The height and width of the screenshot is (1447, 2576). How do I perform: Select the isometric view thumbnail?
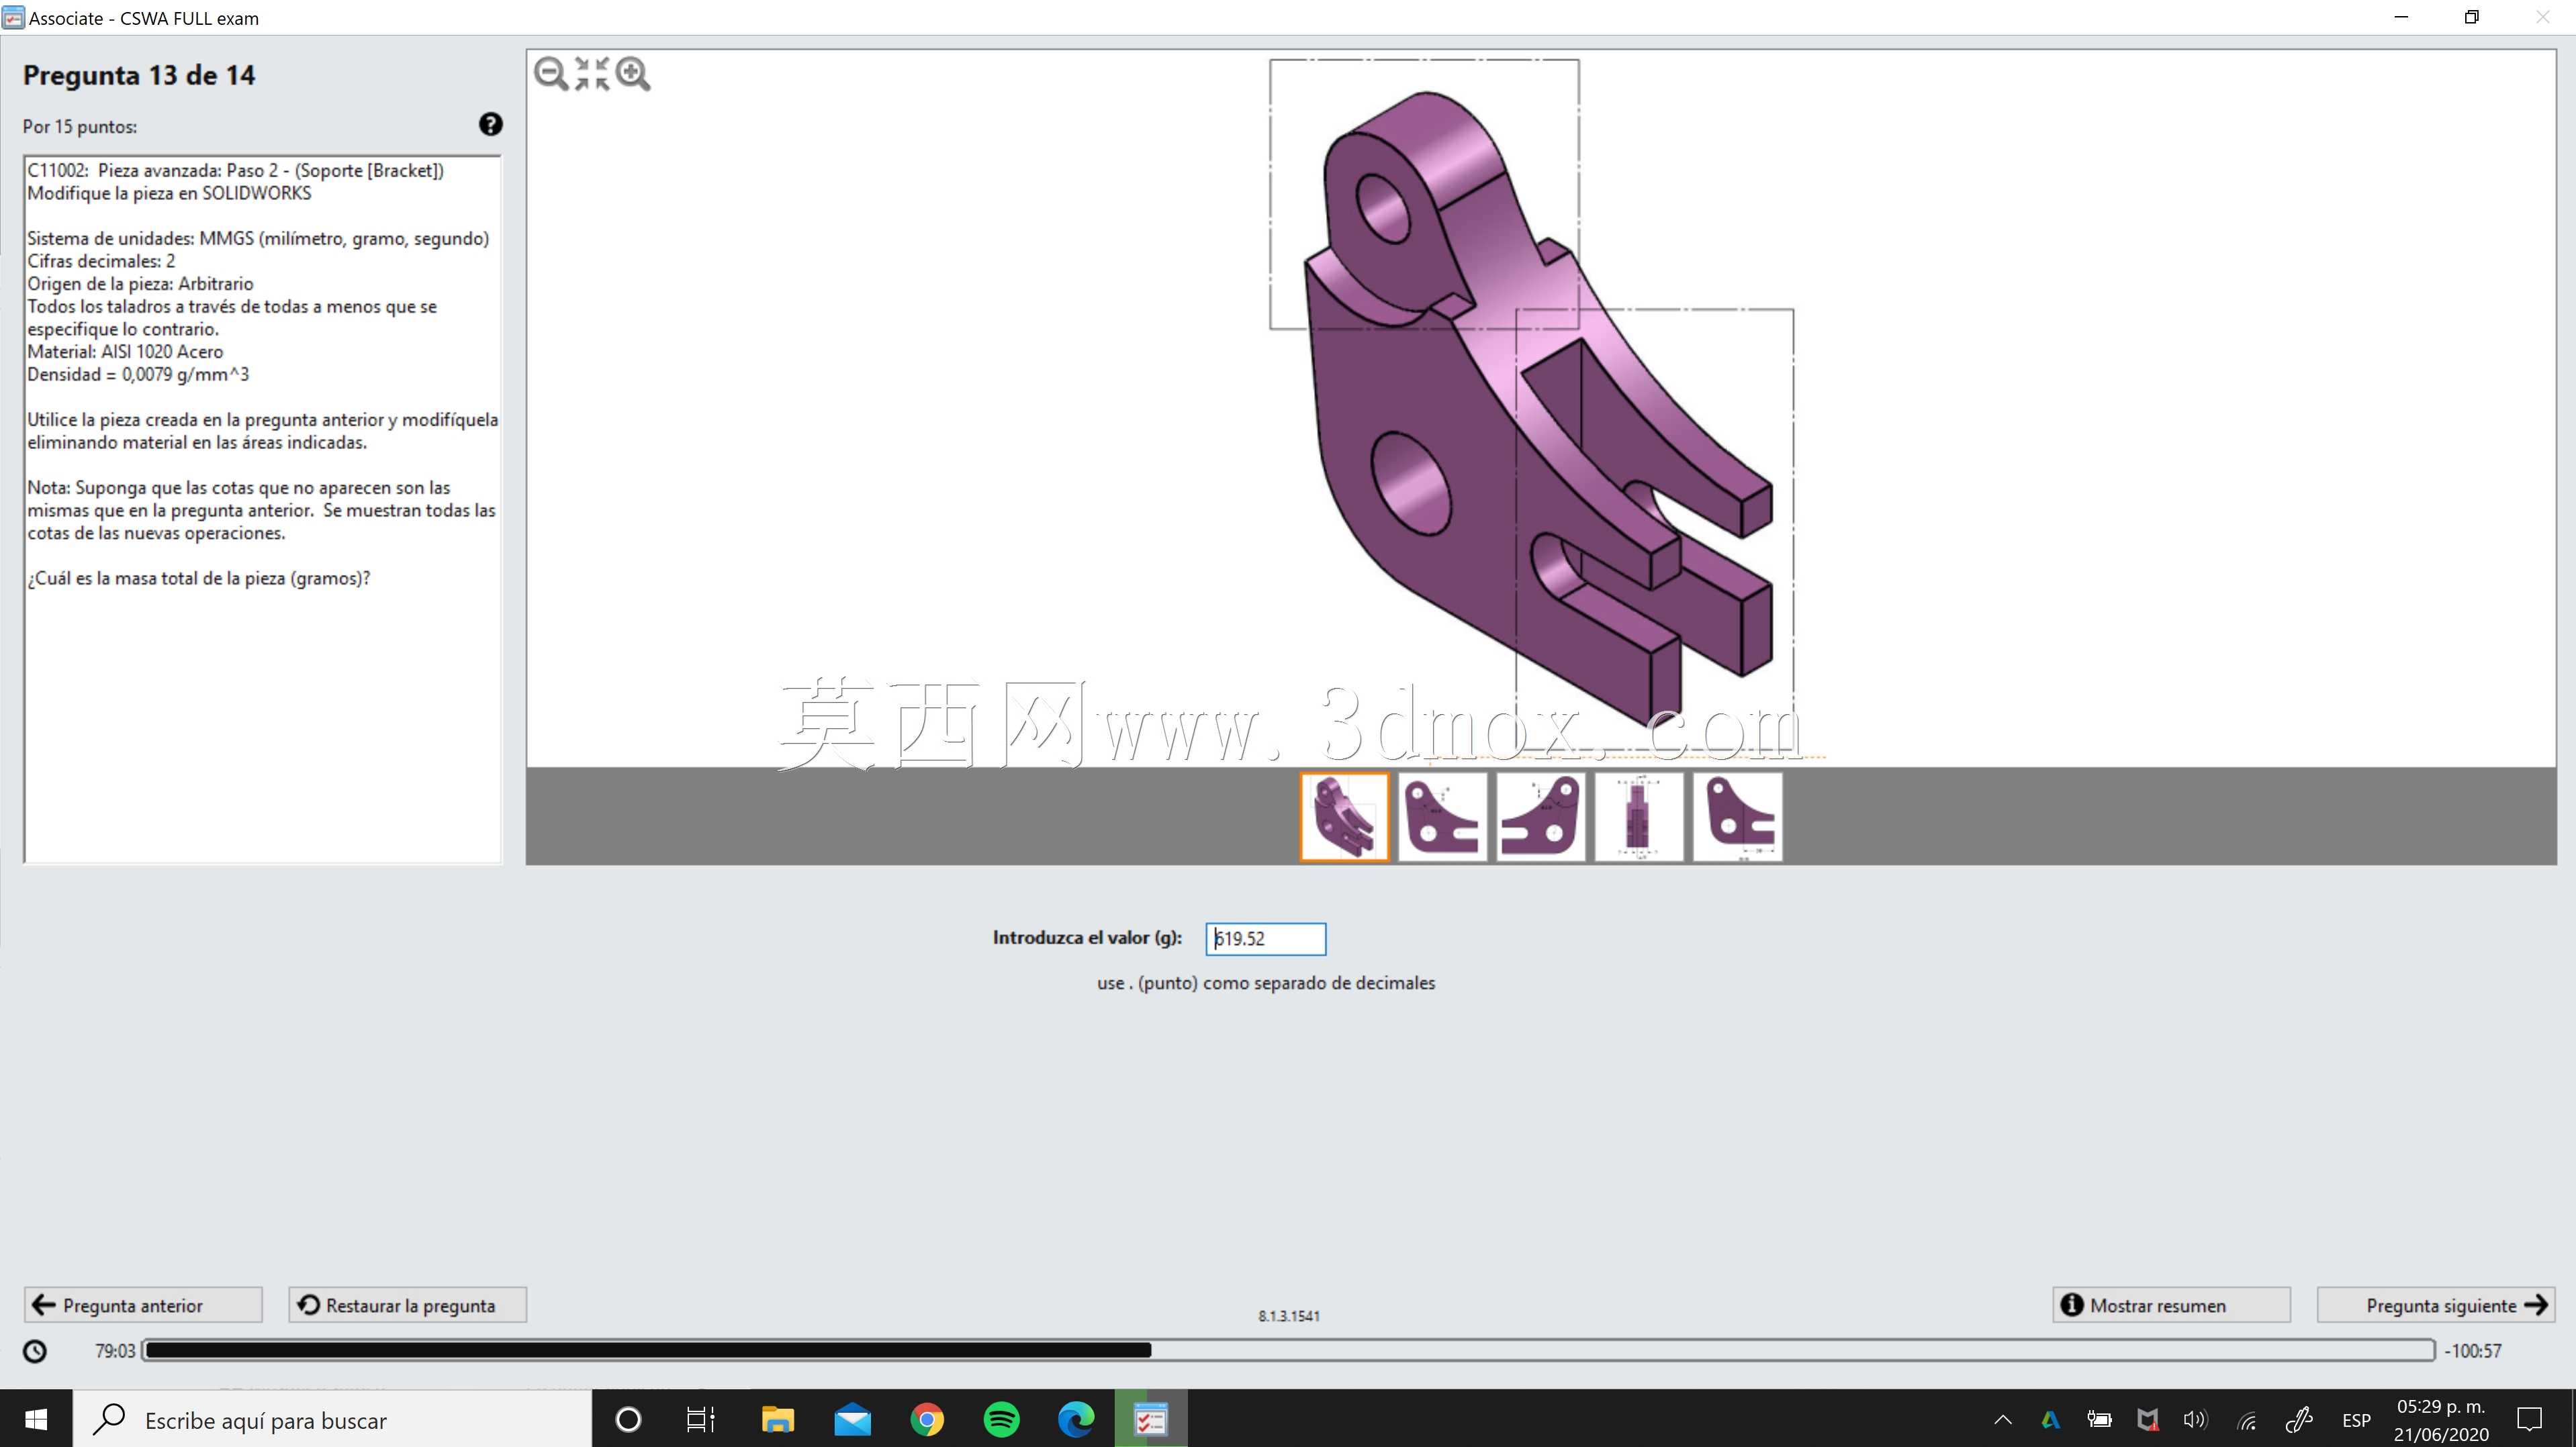(1344, 816)
